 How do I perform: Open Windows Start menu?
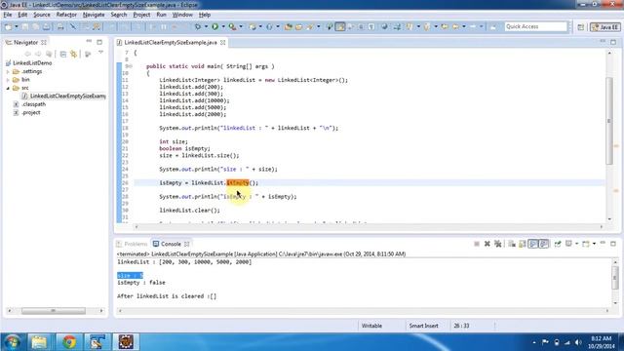click(12, 342)
